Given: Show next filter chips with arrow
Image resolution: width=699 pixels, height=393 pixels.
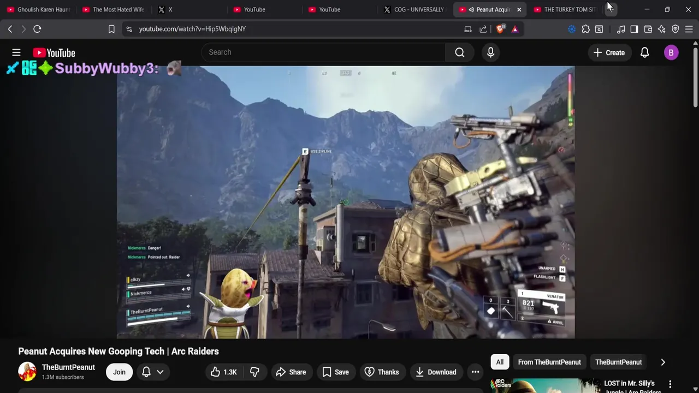Looking at the screenshot, I should click(x=663, y=362).
